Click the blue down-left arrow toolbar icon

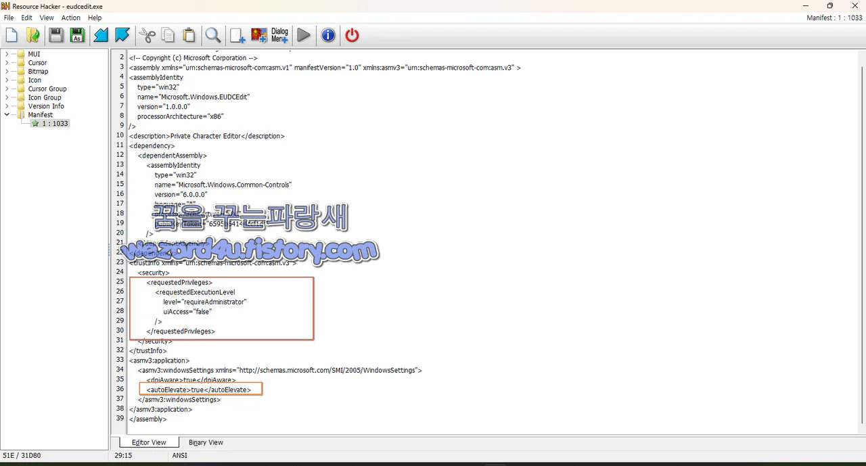[122, 35]
